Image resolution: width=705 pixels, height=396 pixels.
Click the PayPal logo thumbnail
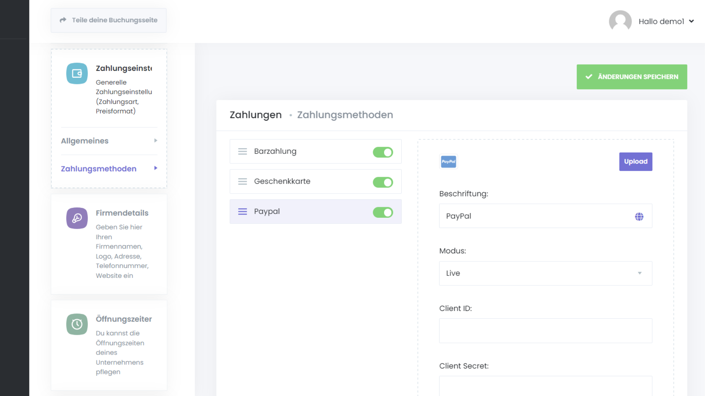pos(448,162)
